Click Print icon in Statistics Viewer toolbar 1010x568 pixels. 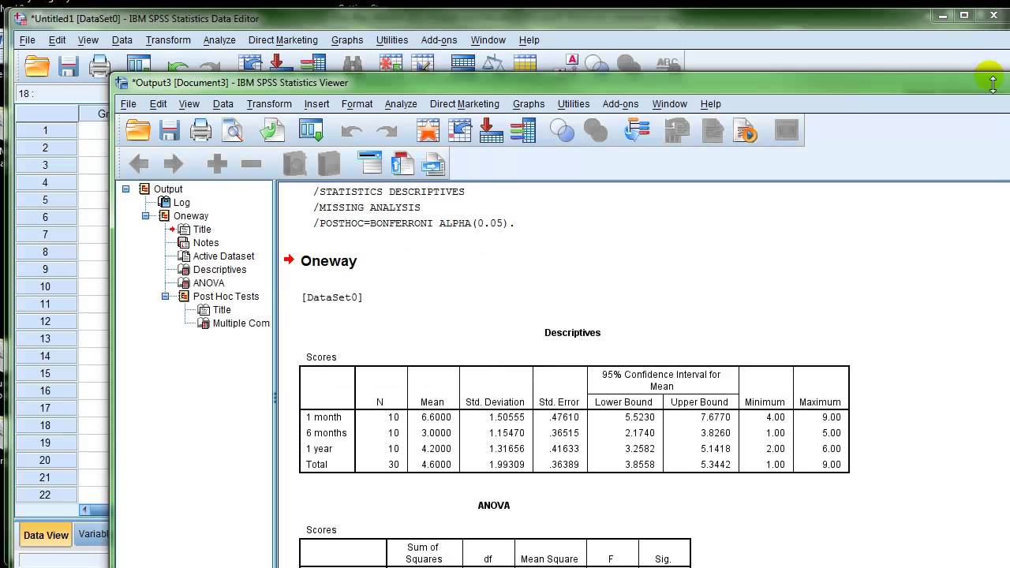[201, 130]
